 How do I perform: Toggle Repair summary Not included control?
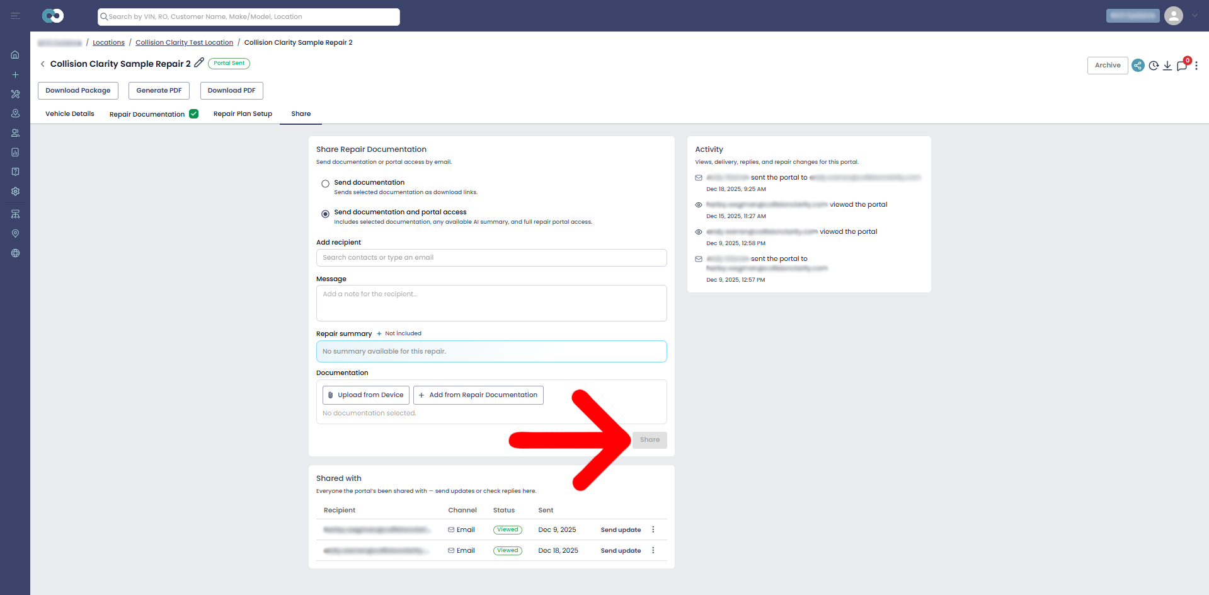(399, 333)
